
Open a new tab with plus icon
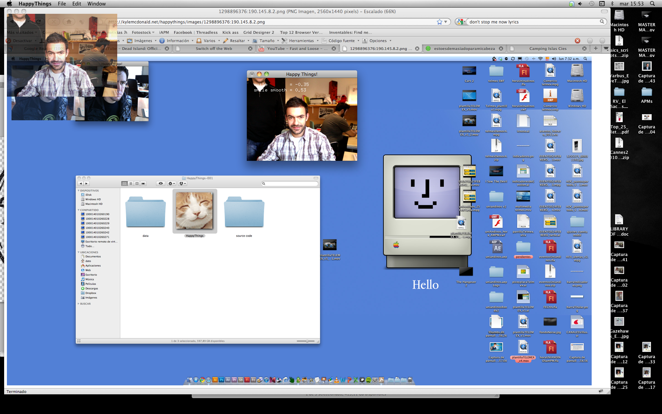click(595, 48)
